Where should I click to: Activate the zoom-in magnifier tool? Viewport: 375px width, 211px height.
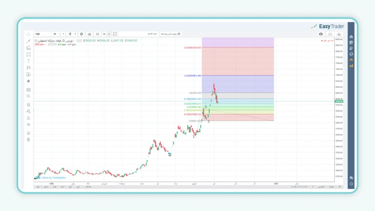(x=28, y=96)
